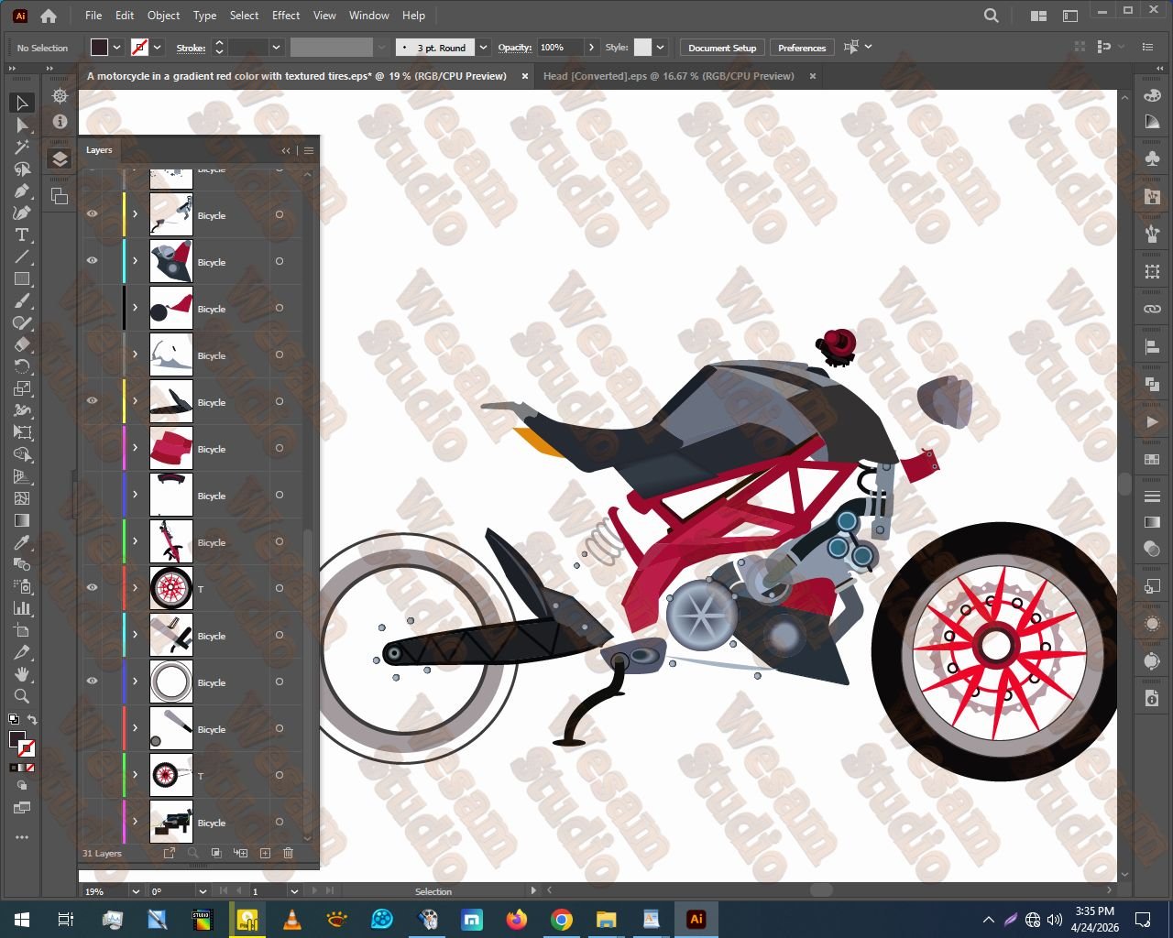Image resolution: width=1173 pixels, height=938 pixels.
Task: Open Arrange Documents icon in top bar
Action: click(x=1038, y=16)
